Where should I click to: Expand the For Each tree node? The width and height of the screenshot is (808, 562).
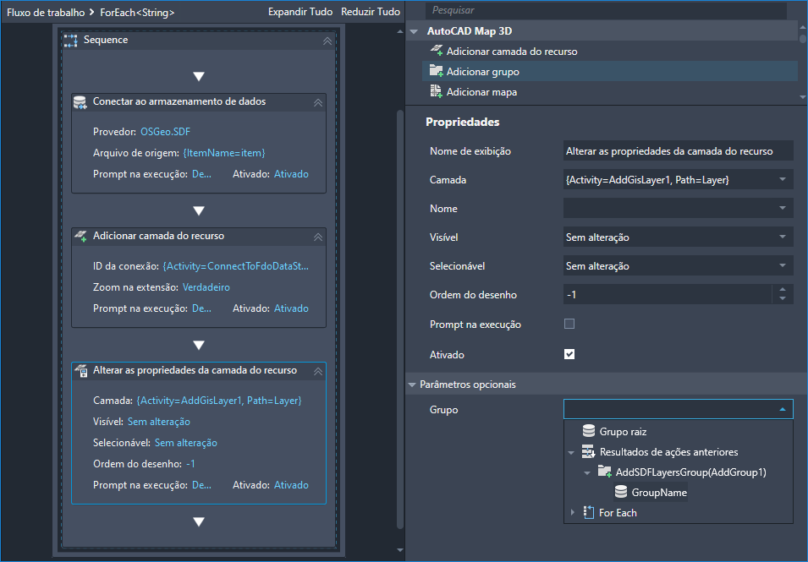pyautogui.click(x=573, y=512)
